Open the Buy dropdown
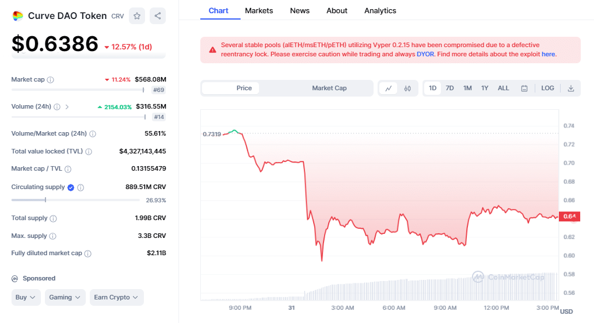The width and height of the screenshot is (594, 323). (x=26, y=297)
